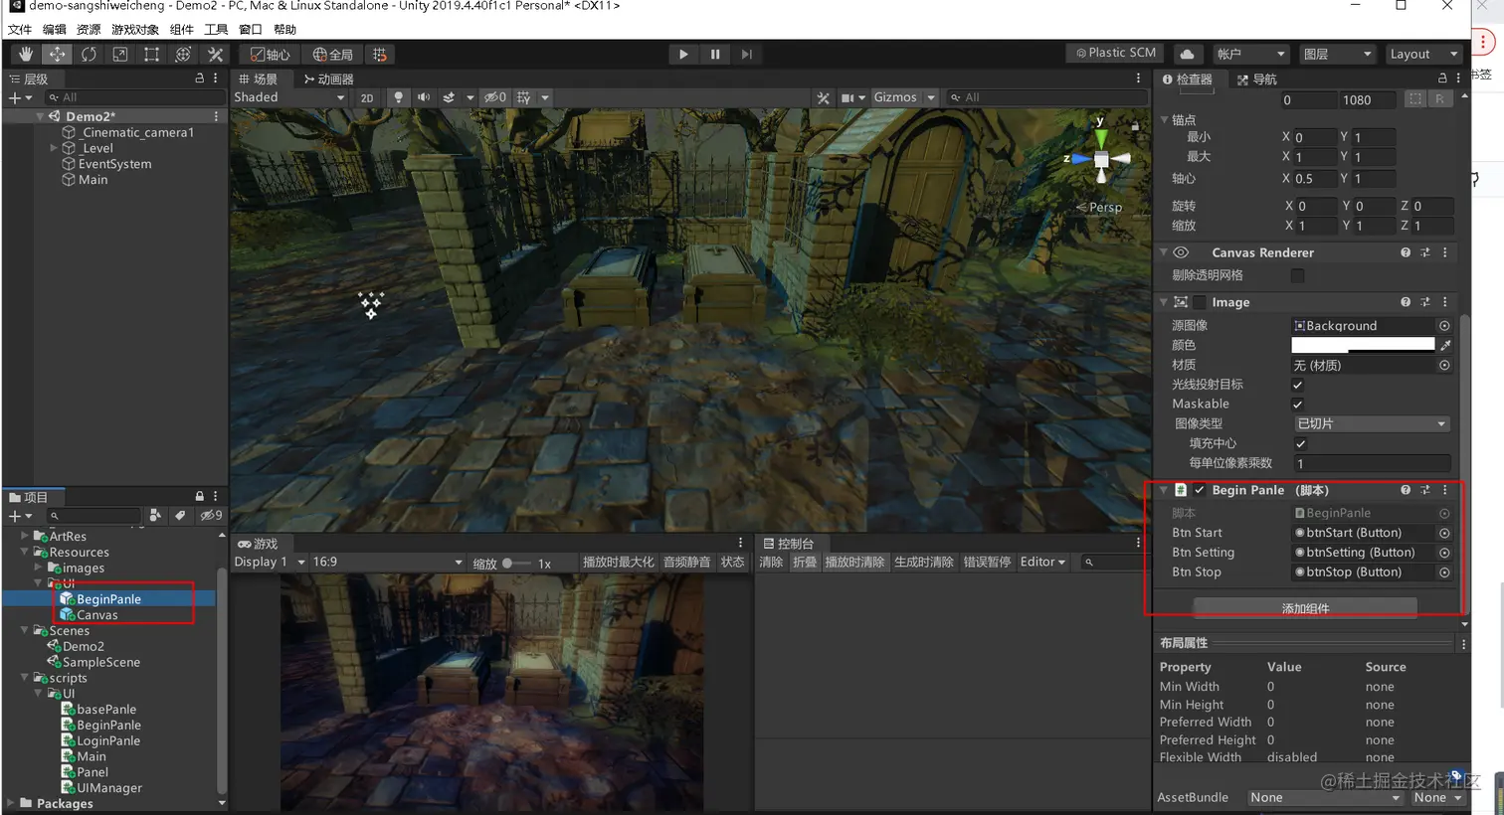Image resolution: width=1504 pixels, height=815 pixels.
Task: Open 16:9 aspect ratio dropdown
Action: tap(388, 563)
